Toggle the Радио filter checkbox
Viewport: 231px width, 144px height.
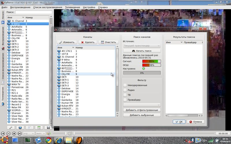pos(125,90)
